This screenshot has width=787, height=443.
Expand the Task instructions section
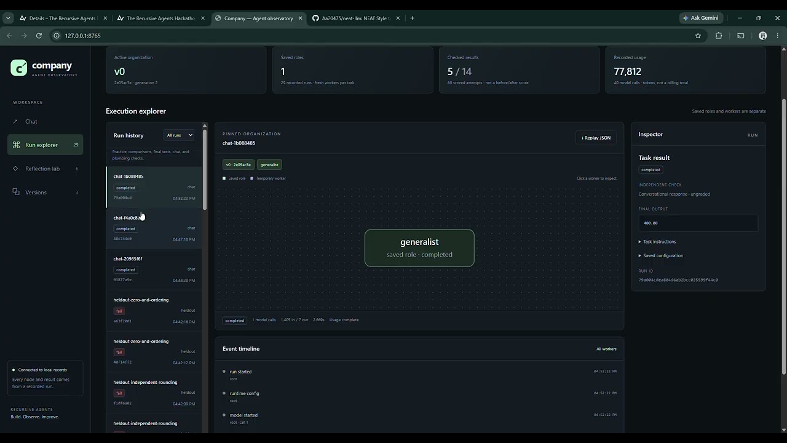coord(657,242)
